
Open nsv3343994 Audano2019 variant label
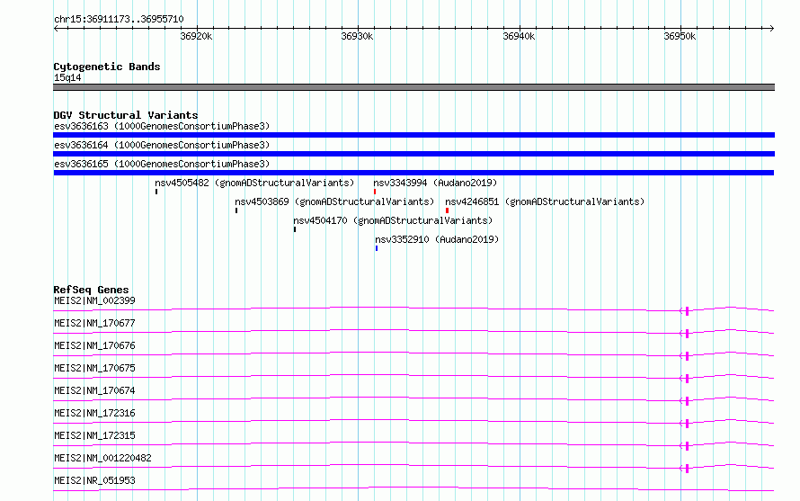(x=435, y=183)
